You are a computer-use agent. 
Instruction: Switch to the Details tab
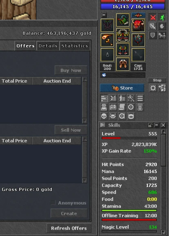[x=48, y=46]
